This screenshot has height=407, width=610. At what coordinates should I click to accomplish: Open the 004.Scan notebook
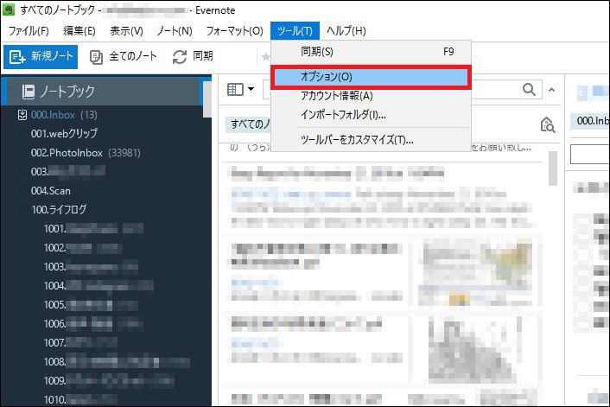pyautogui.click(x=51, y=191)
